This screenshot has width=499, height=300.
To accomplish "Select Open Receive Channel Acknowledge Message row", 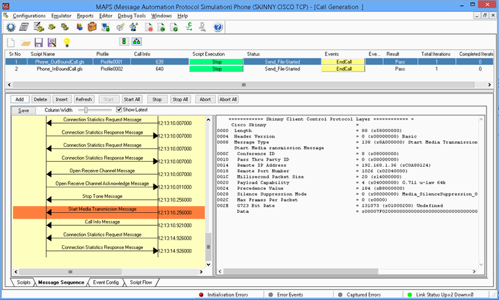I will 109,187.
